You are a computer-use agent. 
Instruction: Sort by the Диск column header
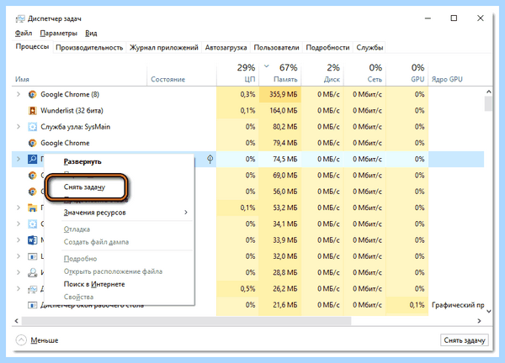[322, 74]
